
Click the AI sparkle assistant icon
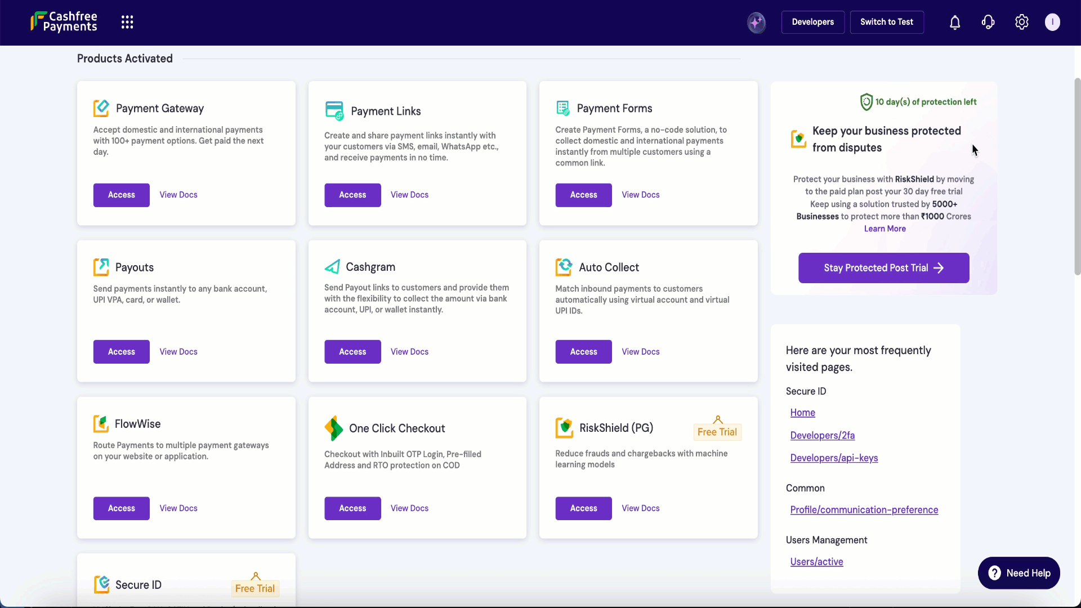click(756, 23)
